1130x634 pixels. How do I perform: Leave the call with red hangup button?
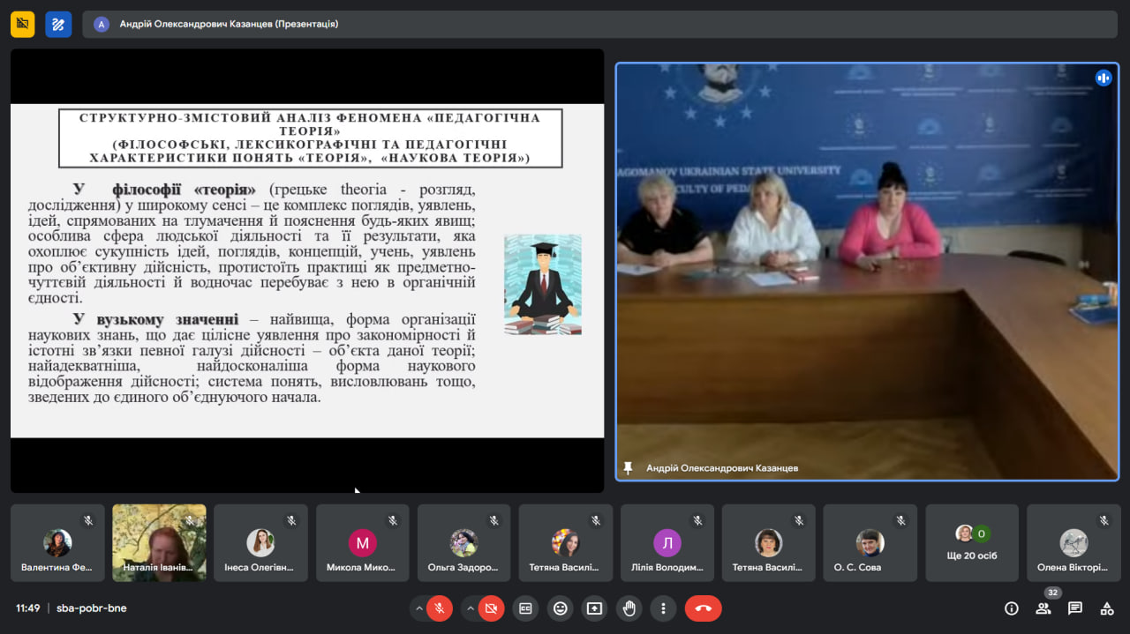click(702, 608)
